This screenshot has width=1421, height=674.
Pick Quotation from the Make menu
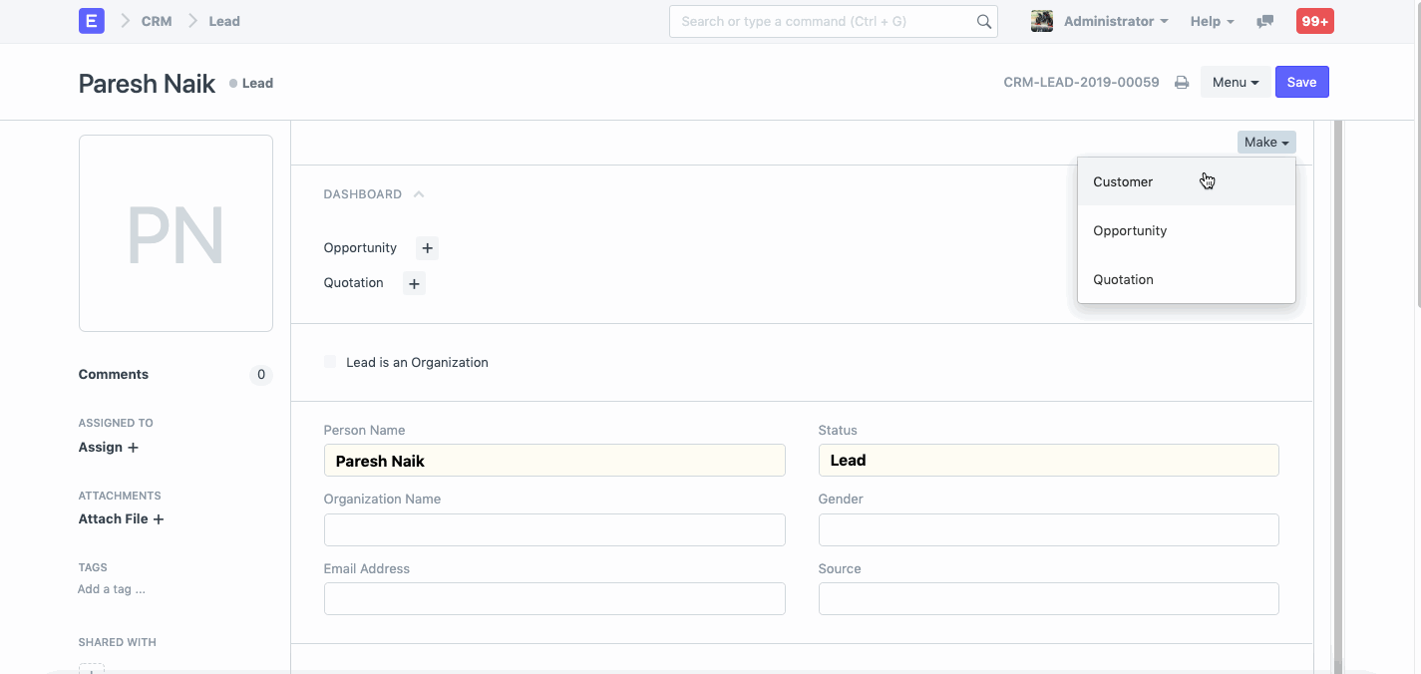tap(1123, 279)
